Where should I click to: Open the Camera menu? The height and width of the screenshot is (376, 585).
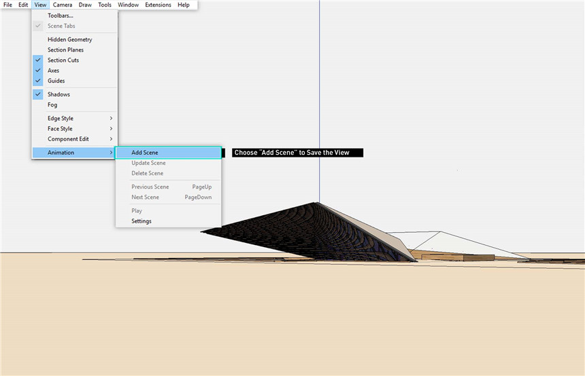(x=63, y=5)
